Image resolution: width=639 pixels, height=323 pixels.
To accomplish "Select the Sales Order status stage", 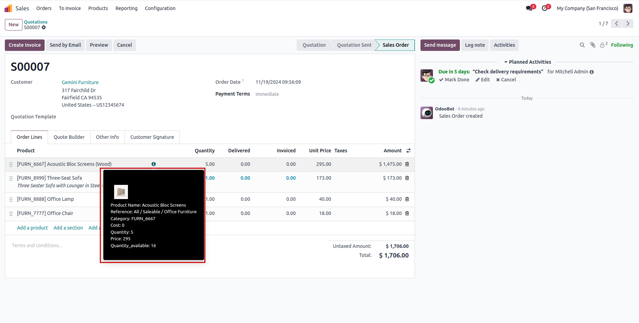I will pyautogui.click(x=396, y=45).
